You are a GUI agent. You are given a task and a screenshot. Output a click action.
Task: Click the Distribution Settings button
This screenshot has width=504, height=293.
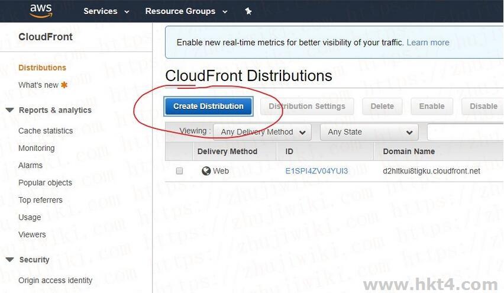click(307, 106)
